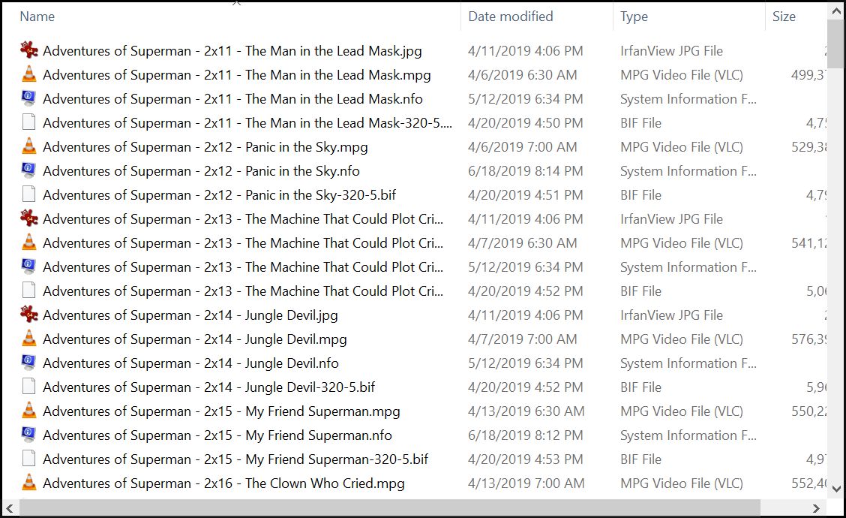This screenshot has width=846, height=518.
Task: Click the VLC cone icon of Jungle Devil.mpg
Action: coord(29,339)
